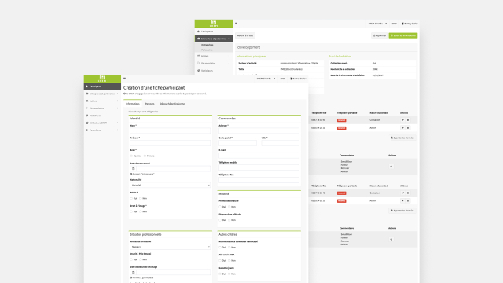503x283 pixels.
Task: Open the Niveau de formation dropdown
Action: (x=171, y=247)
